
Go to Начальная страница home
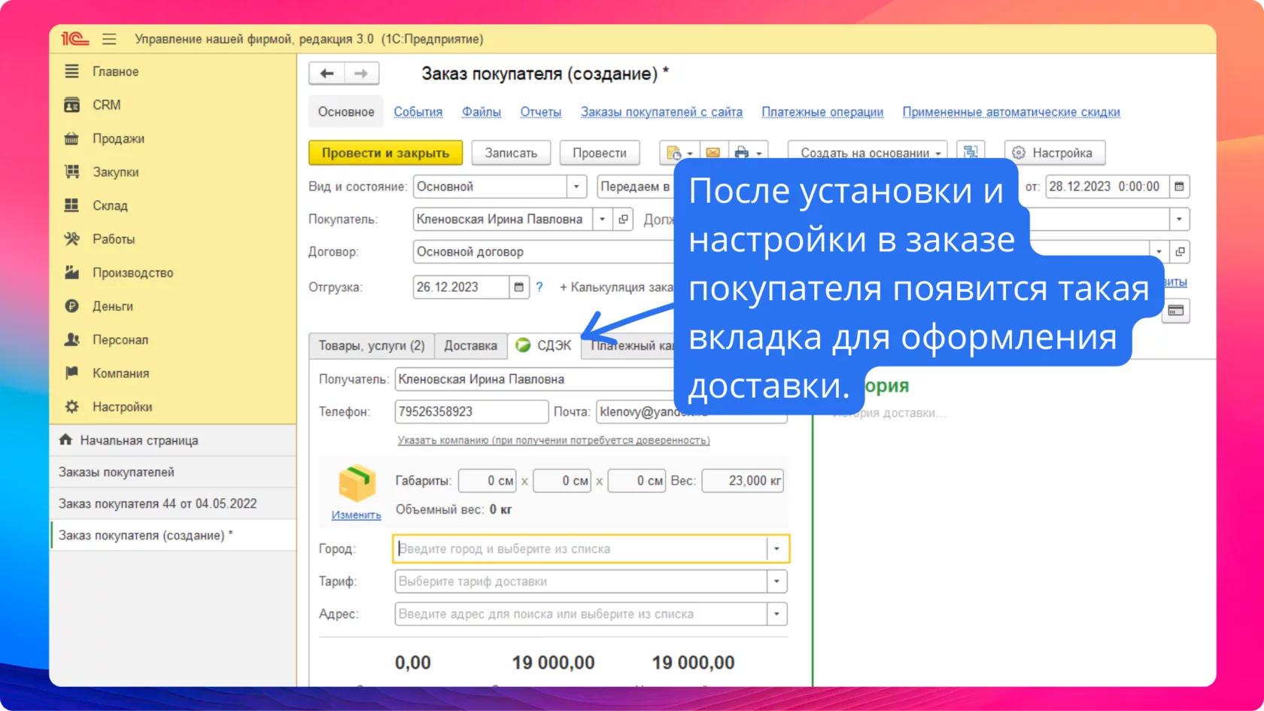pyautogui.click(x=139, y=440)
